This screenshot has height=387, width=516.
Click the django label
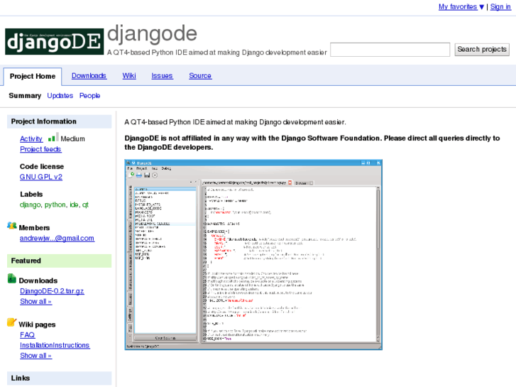pyautogui.click(x=30, y=205)
